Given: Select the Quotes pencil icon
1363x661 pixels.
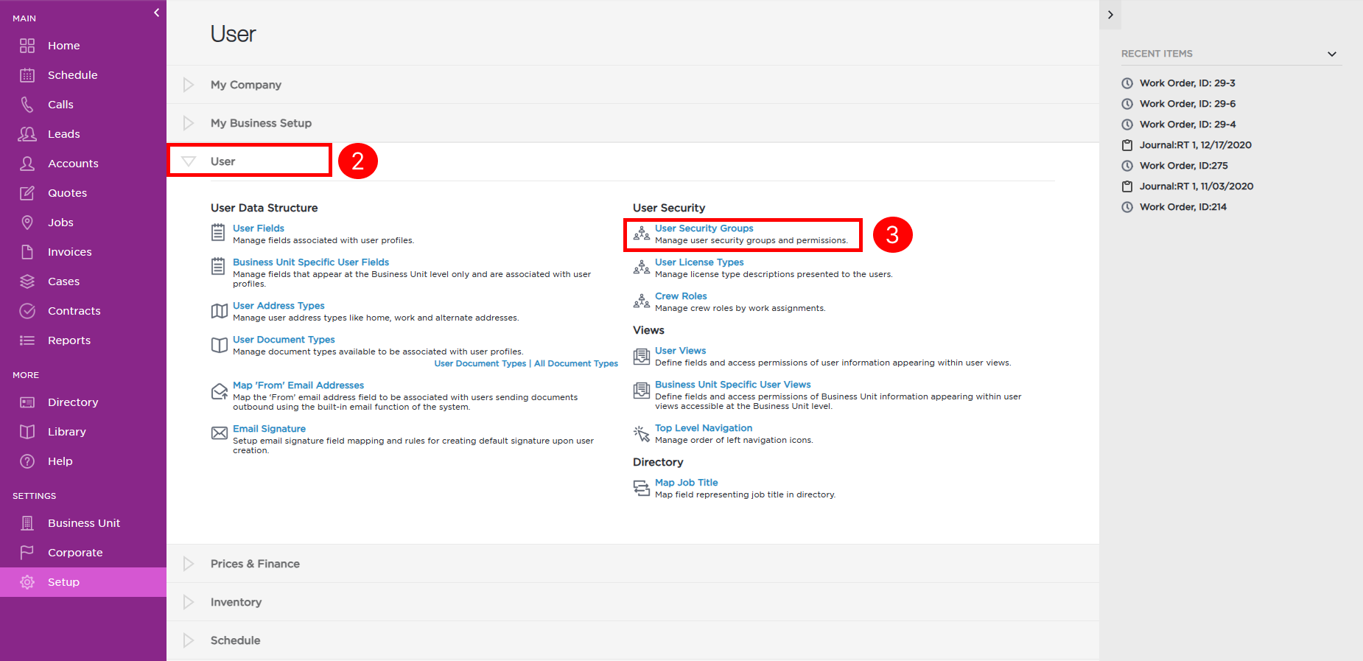Looking at the screenshot, I should pos(27,193).
